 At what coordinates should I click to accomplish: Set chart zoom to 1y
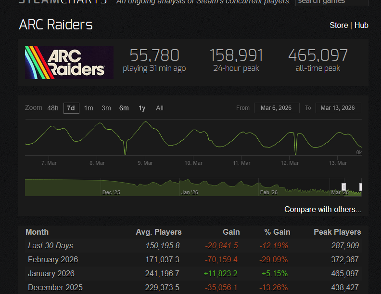142,108
